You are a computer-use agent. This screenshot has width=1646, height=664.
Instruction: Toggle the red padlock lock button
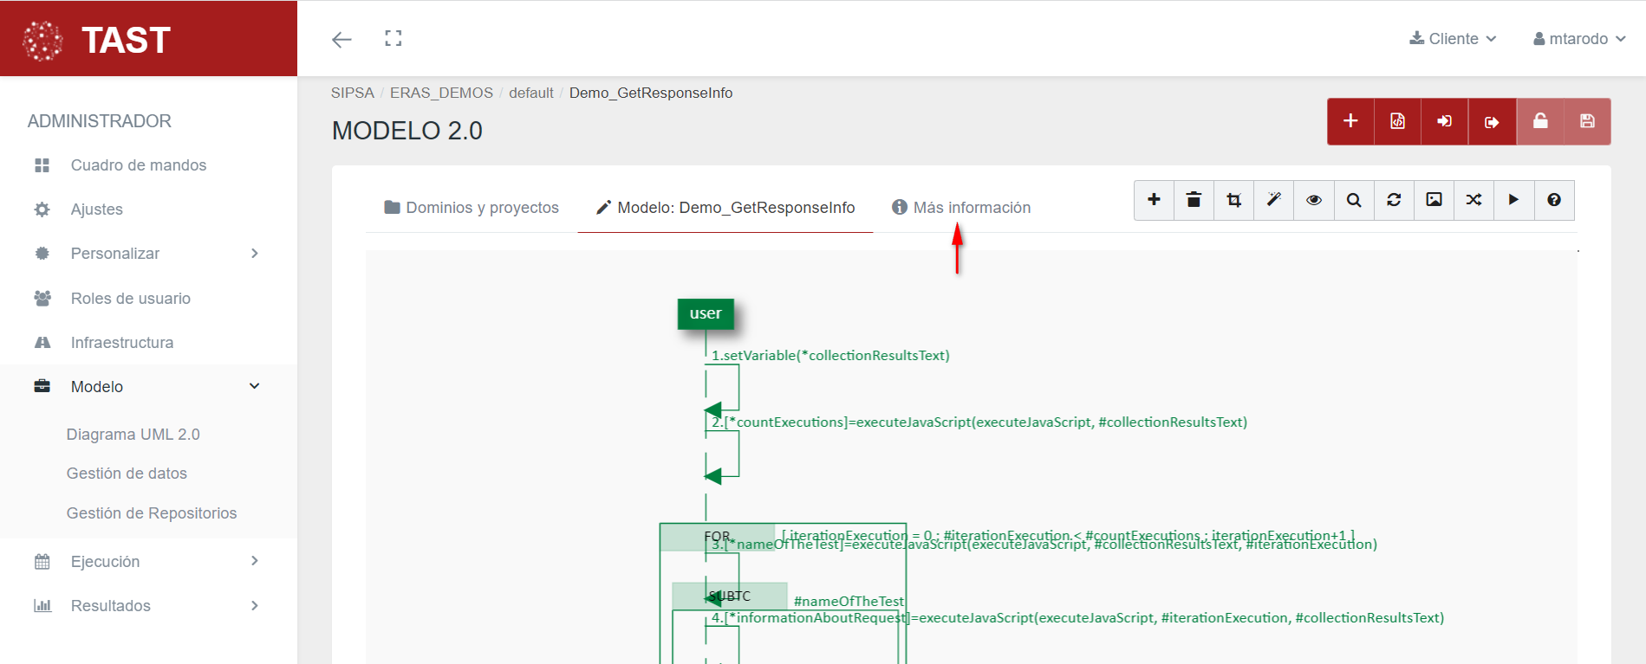coord(1539,121)
